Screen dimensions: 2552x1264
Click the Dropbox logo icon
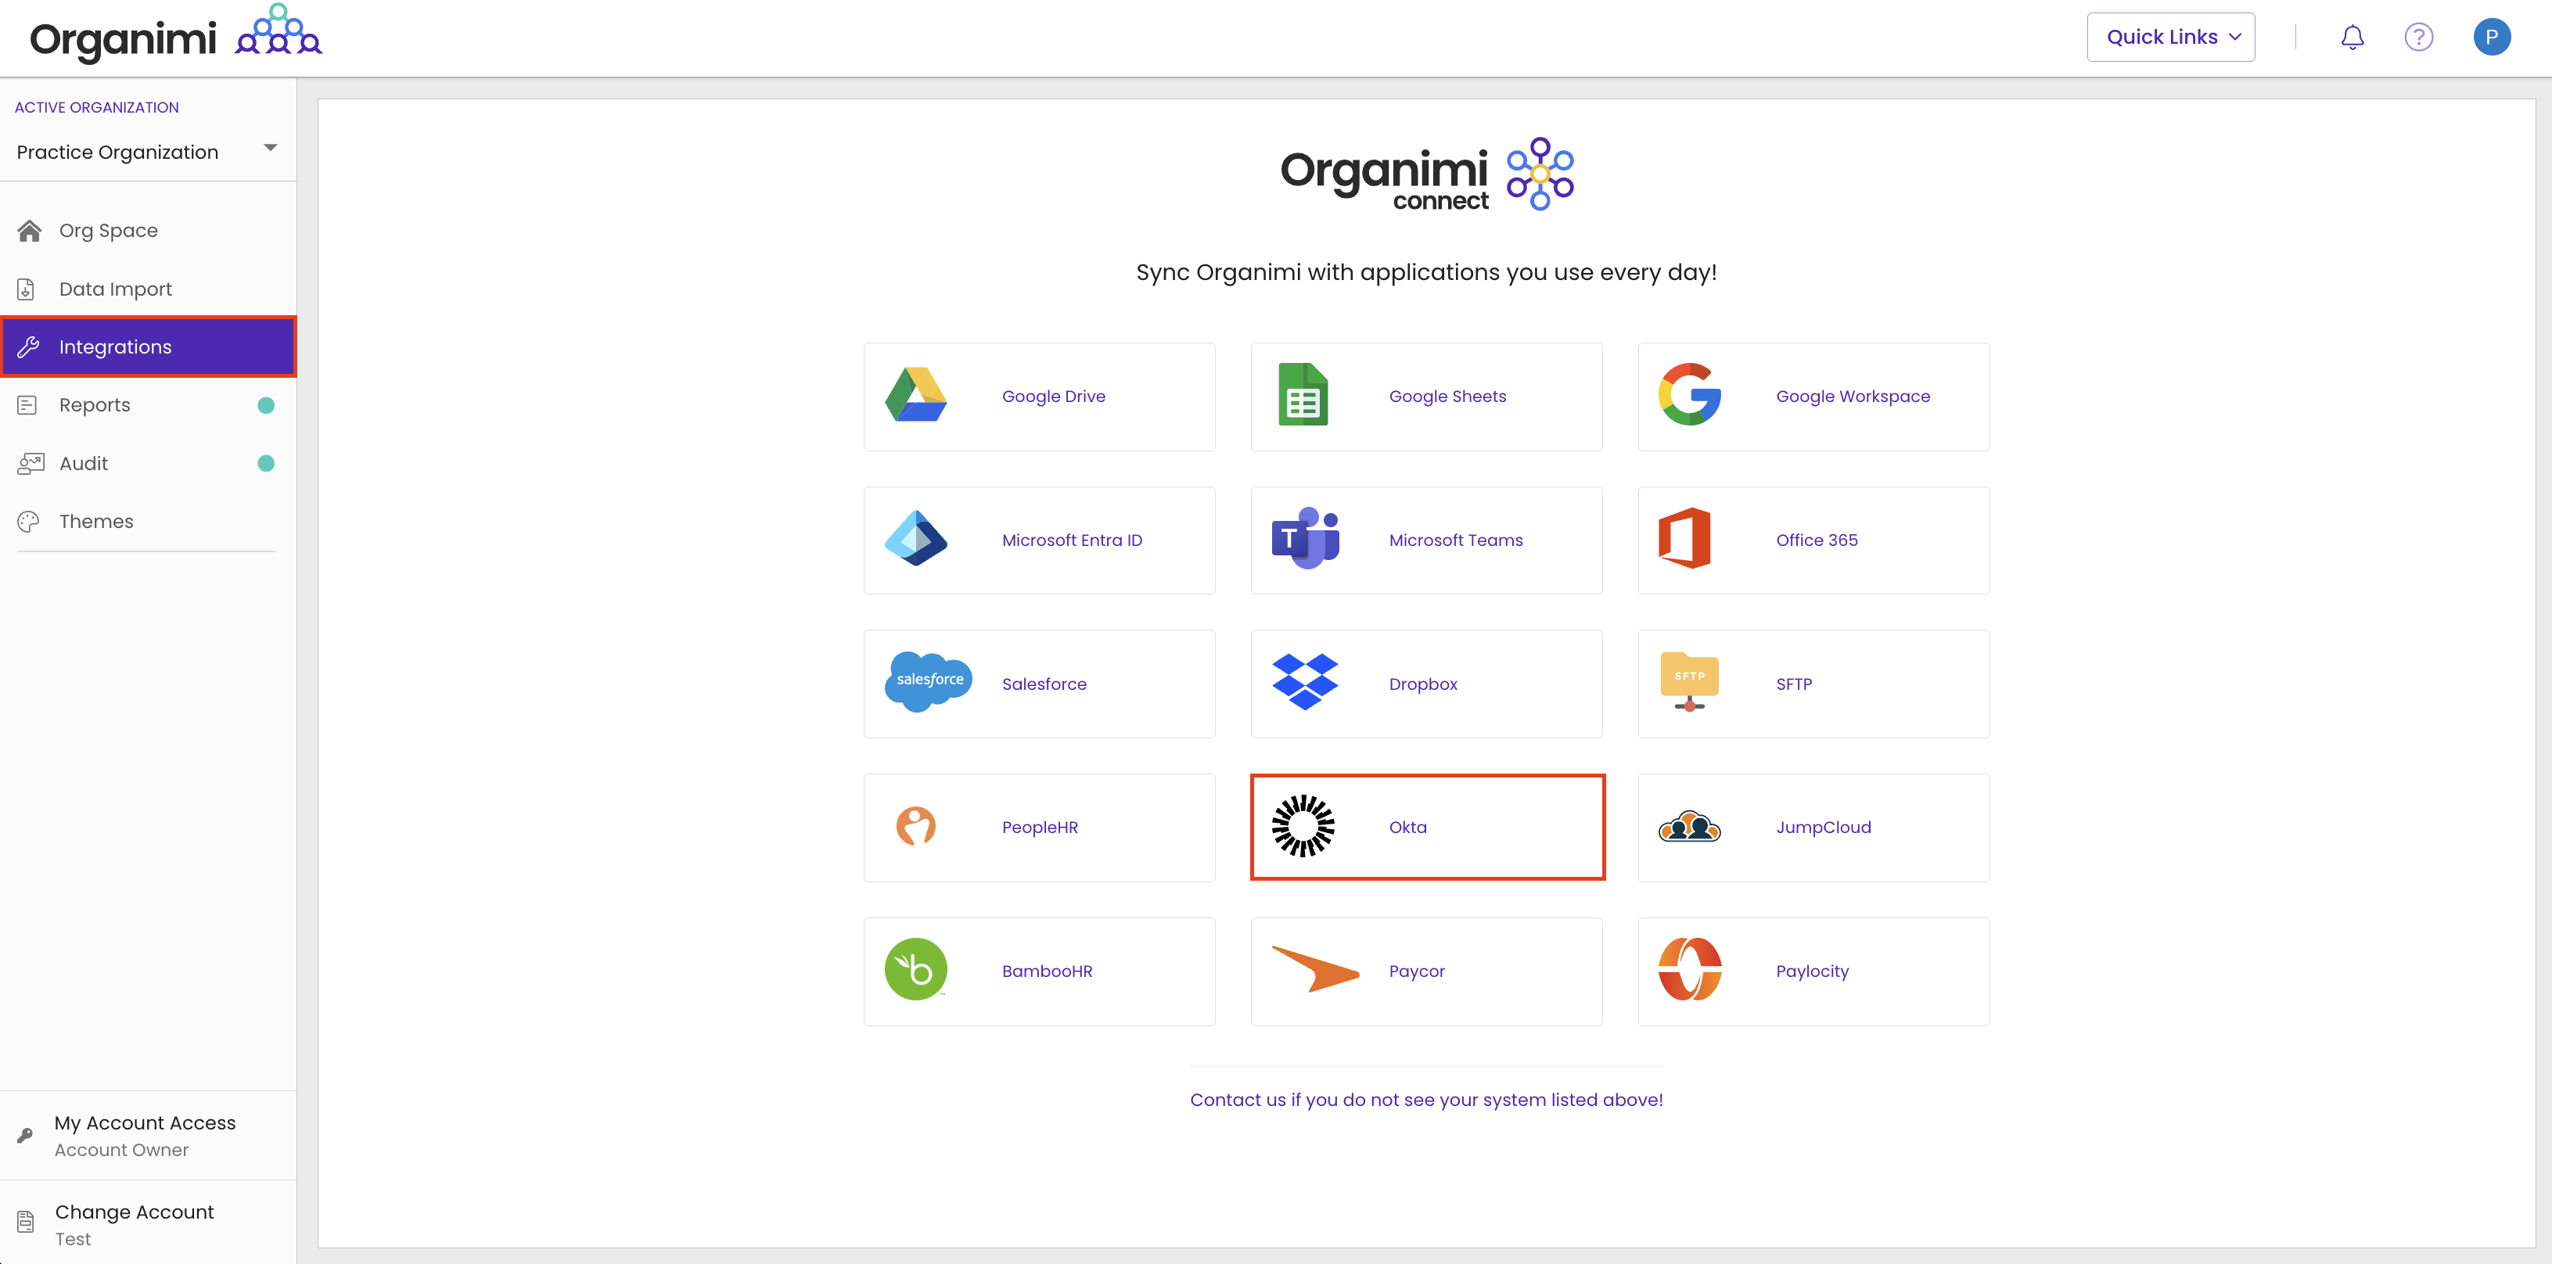(x=1305, y=681)
